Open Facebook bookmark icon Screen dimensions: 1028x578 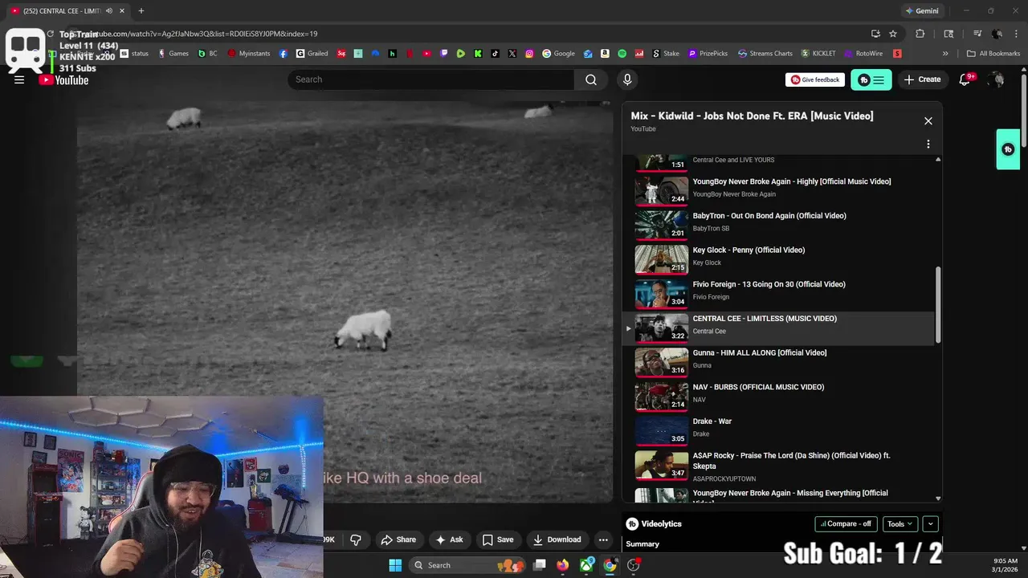[284, 54]
